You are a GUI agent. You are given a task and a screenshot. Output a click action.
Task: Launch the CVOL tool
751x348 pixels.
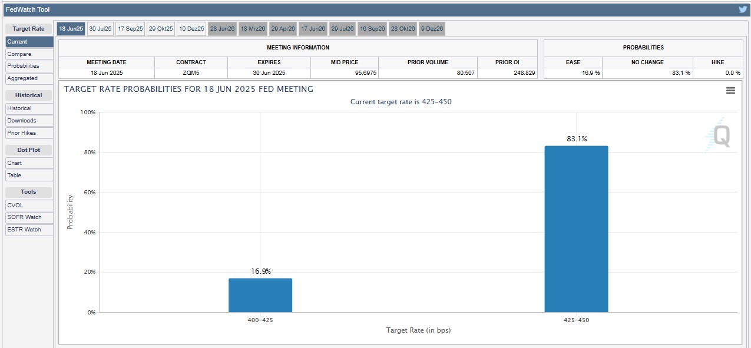(x=29, y=206)
